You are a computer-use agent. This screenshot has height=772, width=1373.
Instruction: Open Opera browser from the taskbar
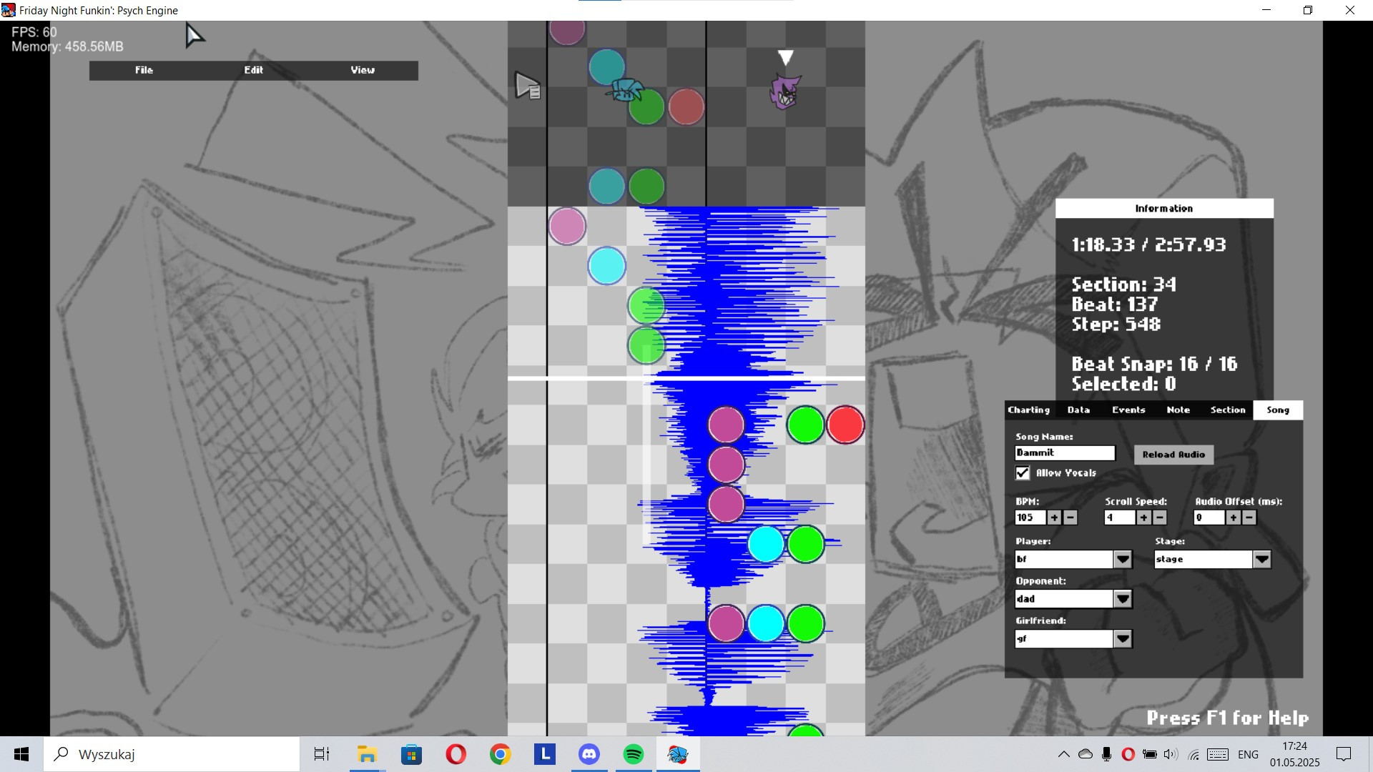click(456, 754)
